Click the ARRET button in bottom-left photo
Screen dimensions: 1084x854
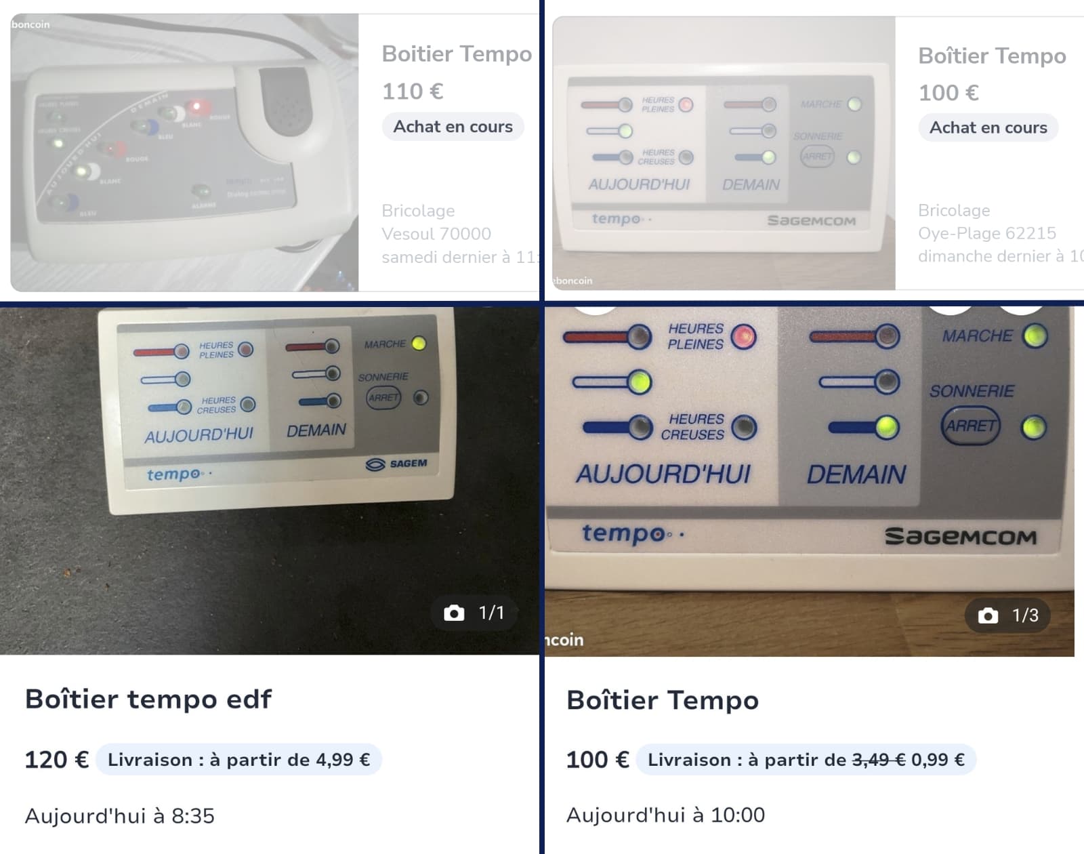[383, 397]
